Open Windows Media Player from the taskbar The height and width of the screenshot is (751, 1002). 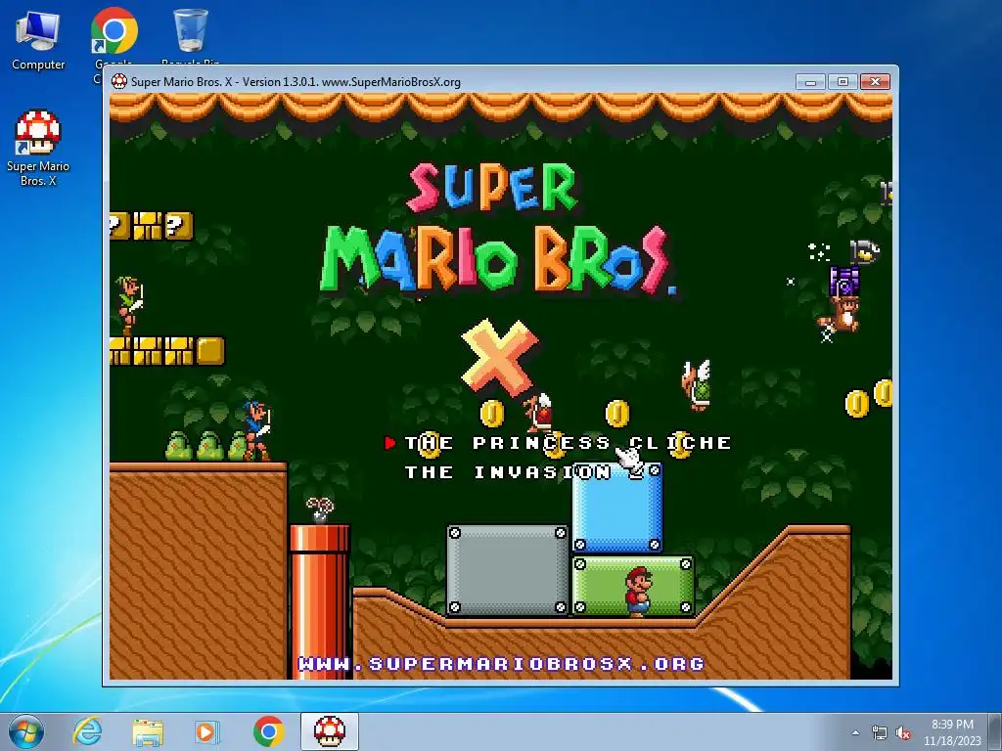point(207,731)
